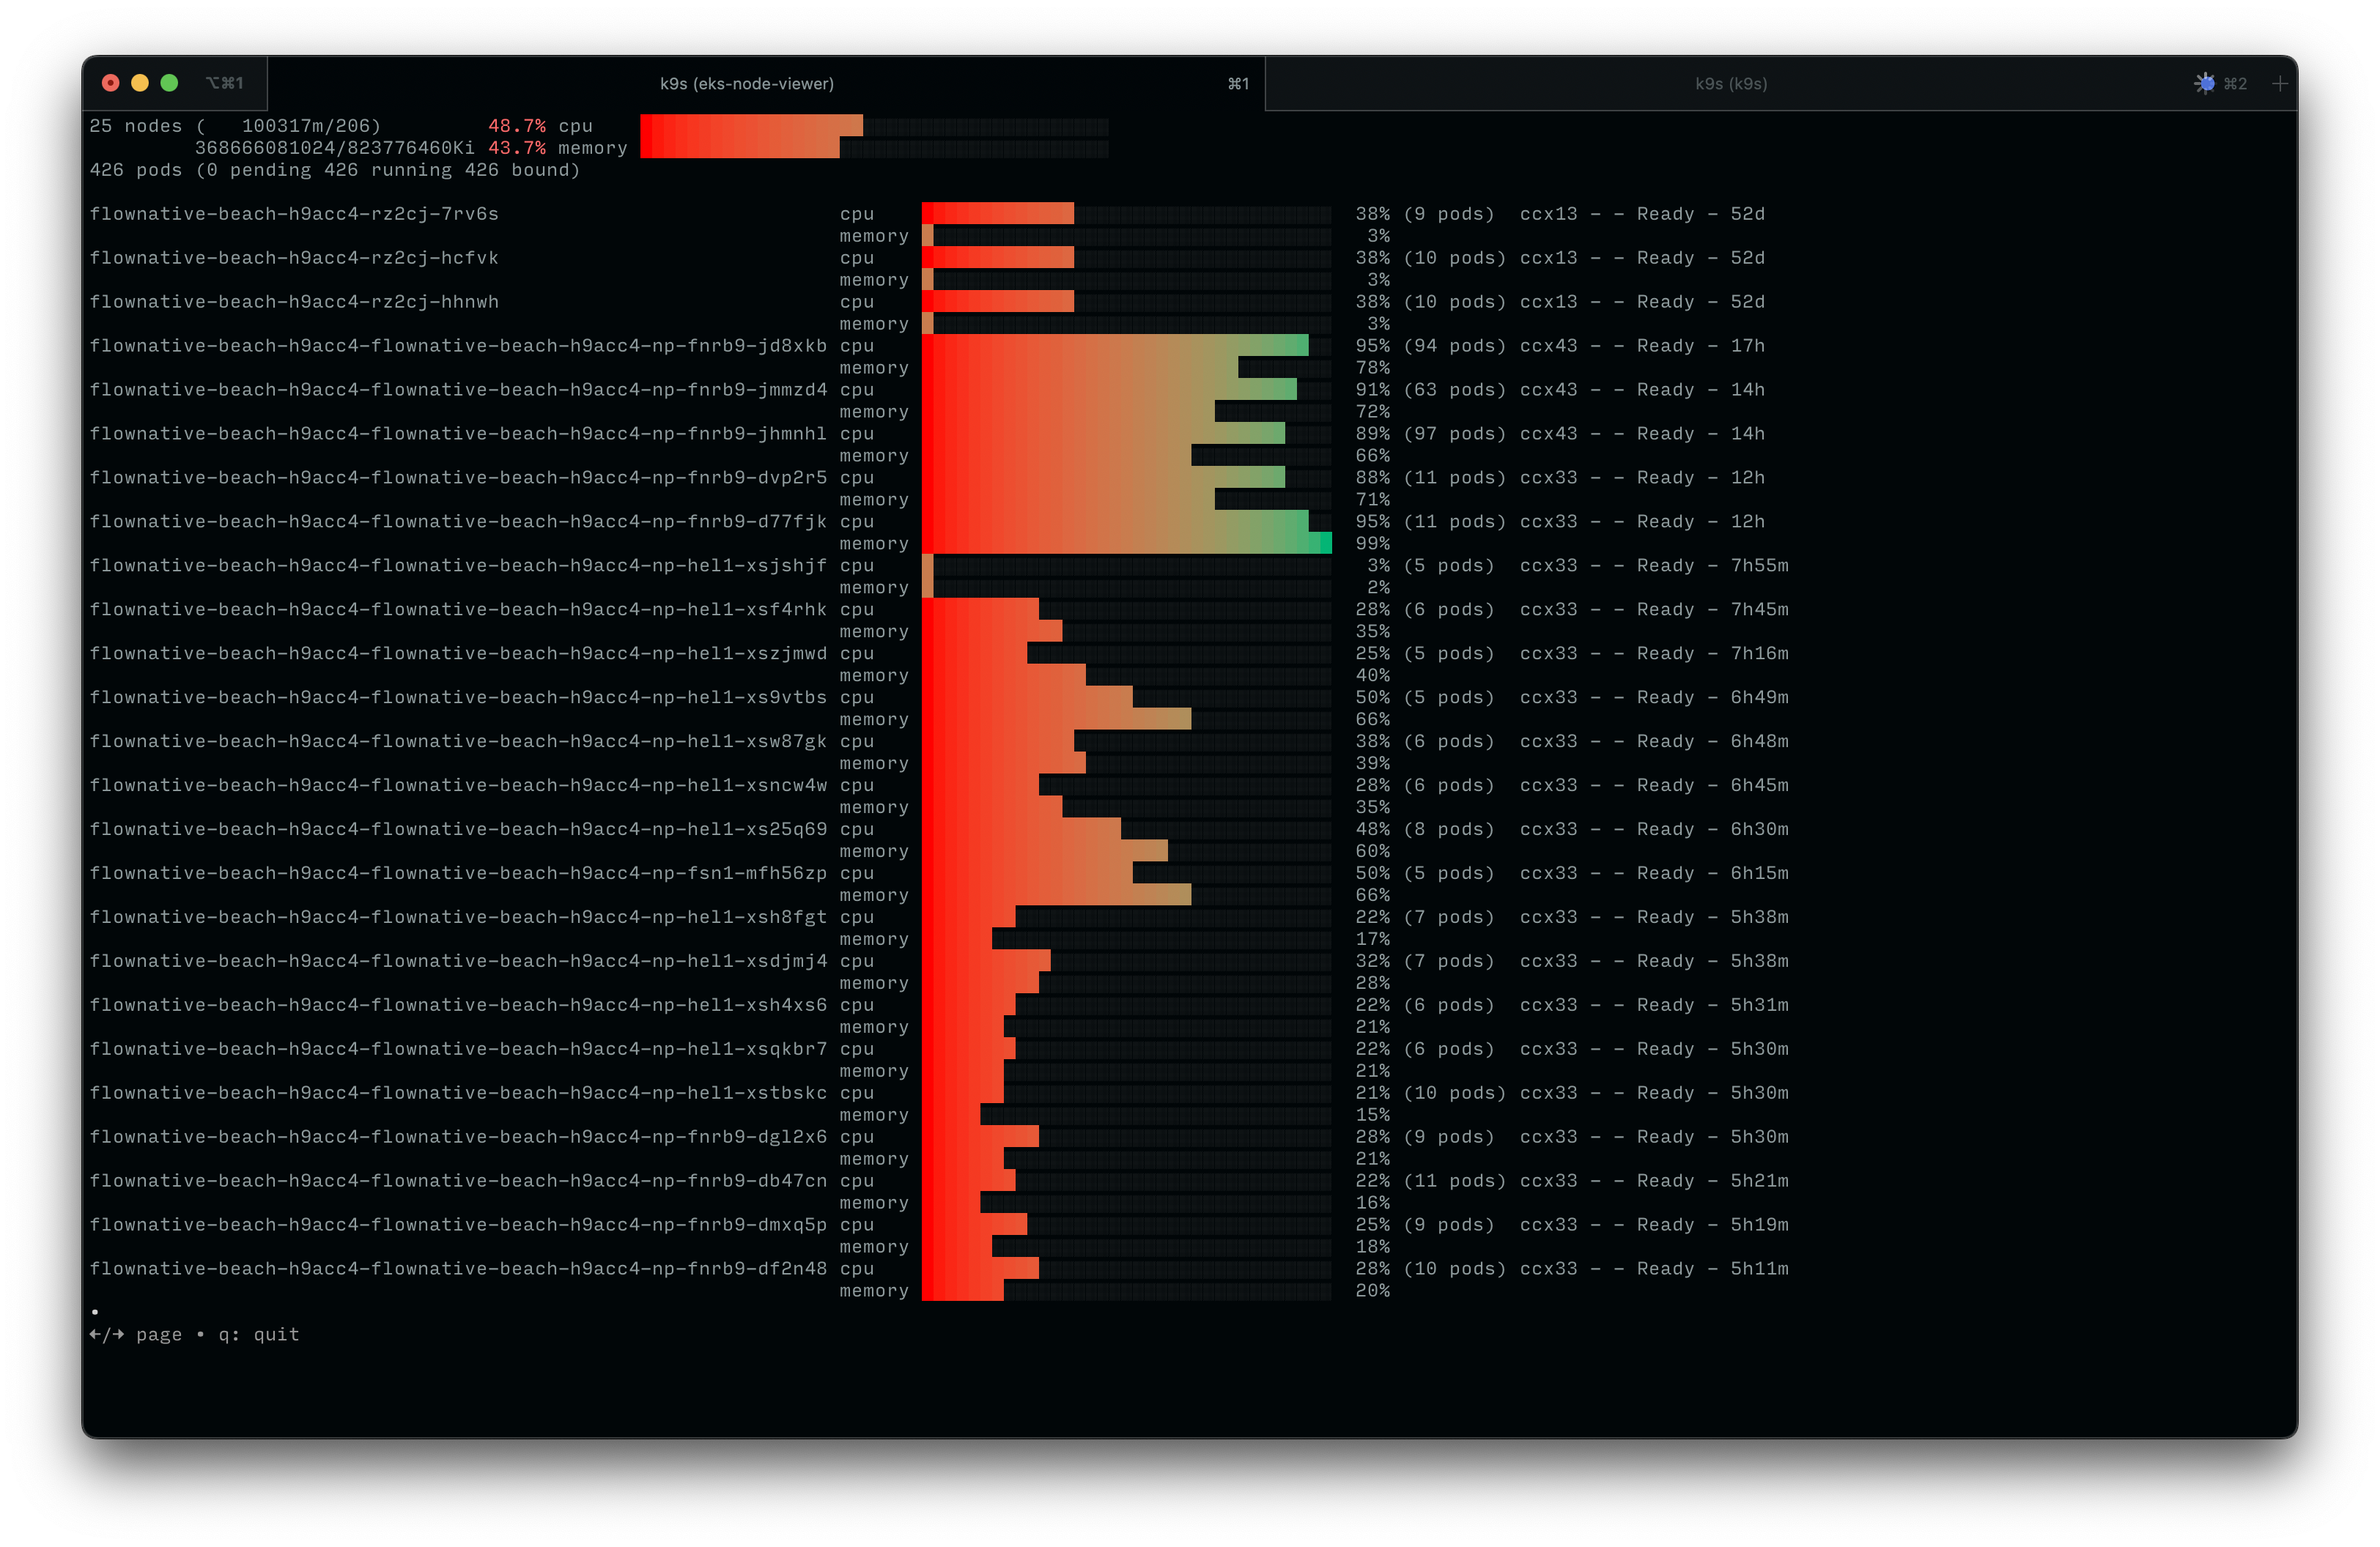This screenshot has height=1547, width=2380.
Task: Click the 'q: quit' help hint
Action: point(259,1335)
